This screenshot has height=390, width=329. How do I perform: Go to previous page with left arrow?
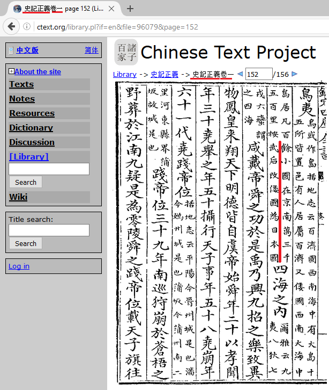240,74
